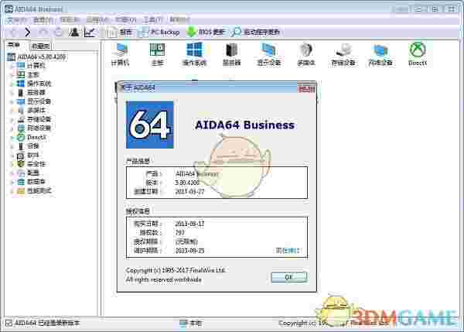Click the back navigation arrow in toolbar

point(13,32)
